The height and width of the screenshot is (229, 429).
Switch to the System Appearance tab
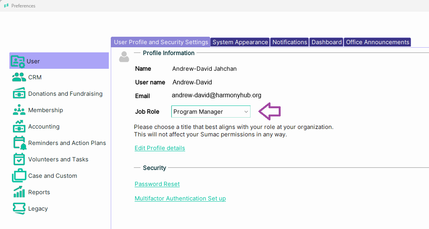240,42
